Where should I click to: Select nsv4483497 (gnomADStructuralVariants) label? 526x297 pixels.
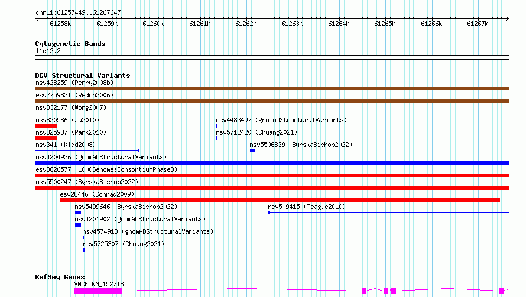(x=281, y=120)
